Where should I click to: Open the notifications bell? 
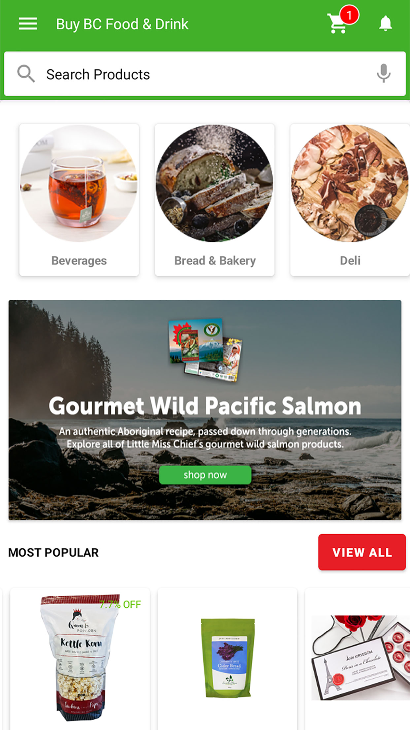point(385,23)
